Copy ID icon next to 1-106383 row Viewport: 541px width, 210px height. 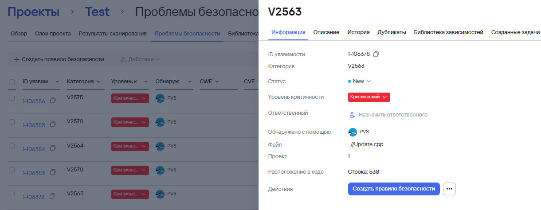coord(53,173)
